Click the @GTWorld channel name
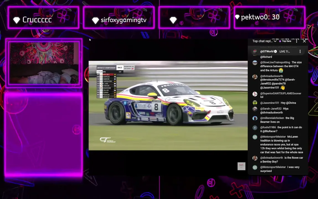The height and width of the screenshot is (199, 318). point(267,51)
